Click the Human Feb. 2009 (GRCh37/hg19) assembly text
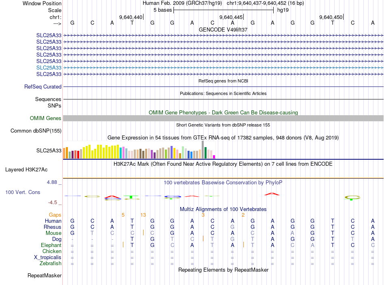 182,3
